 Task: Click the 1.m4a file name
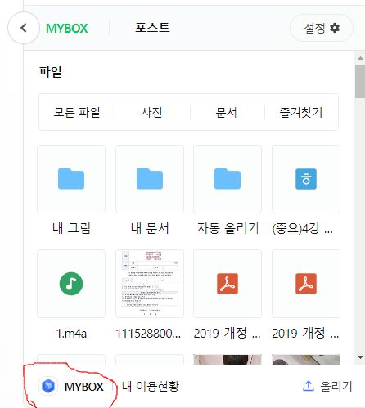pos(71,334)
